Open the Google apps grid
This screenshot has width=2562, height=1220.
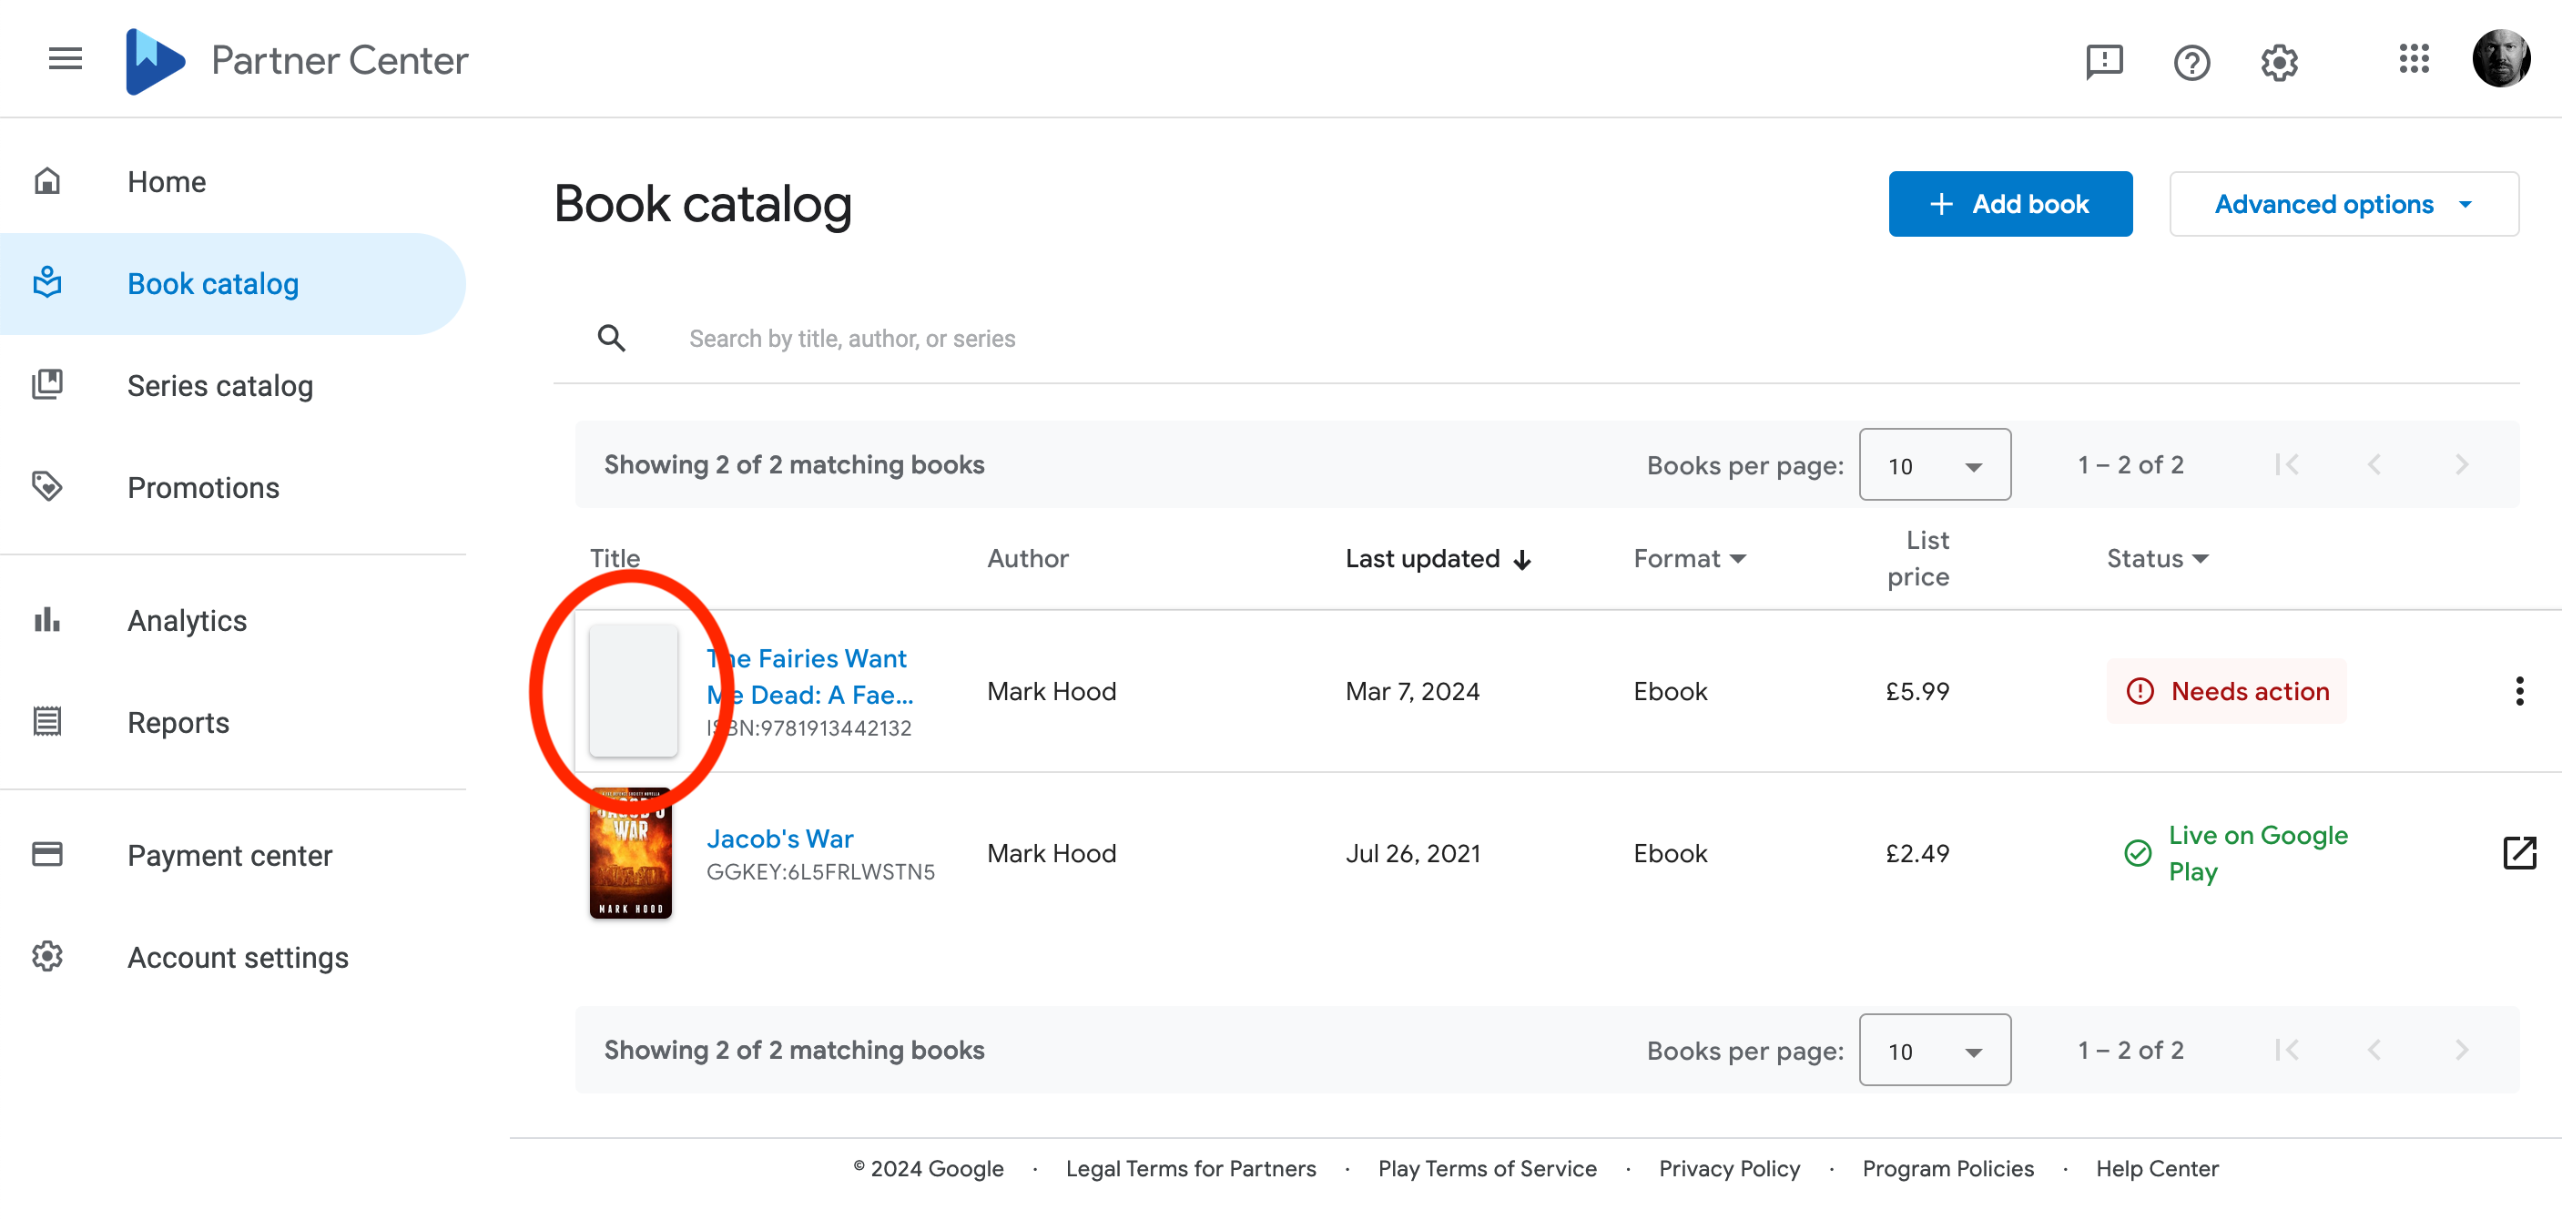click(2414, 60)
